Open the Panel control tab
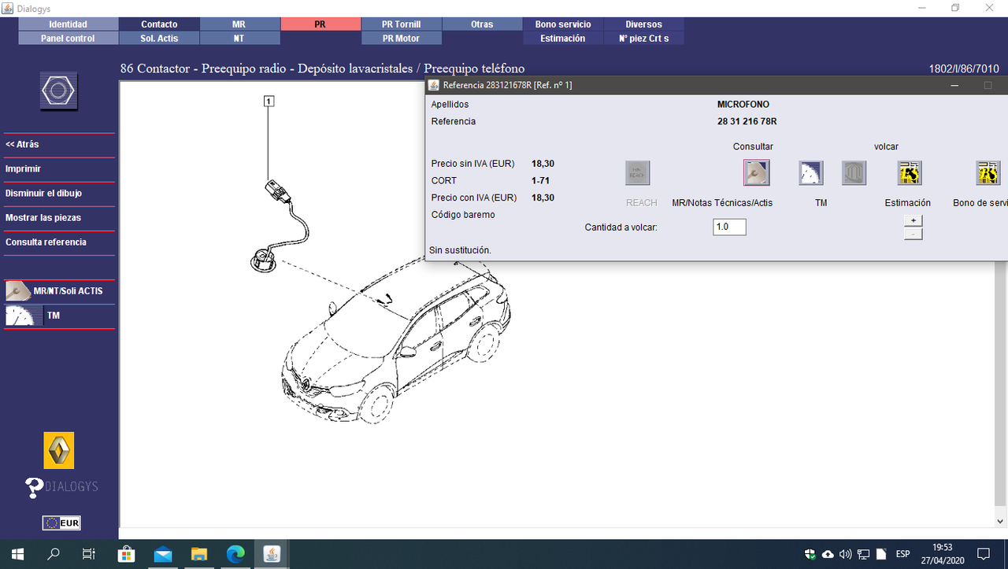 [69, 38]
